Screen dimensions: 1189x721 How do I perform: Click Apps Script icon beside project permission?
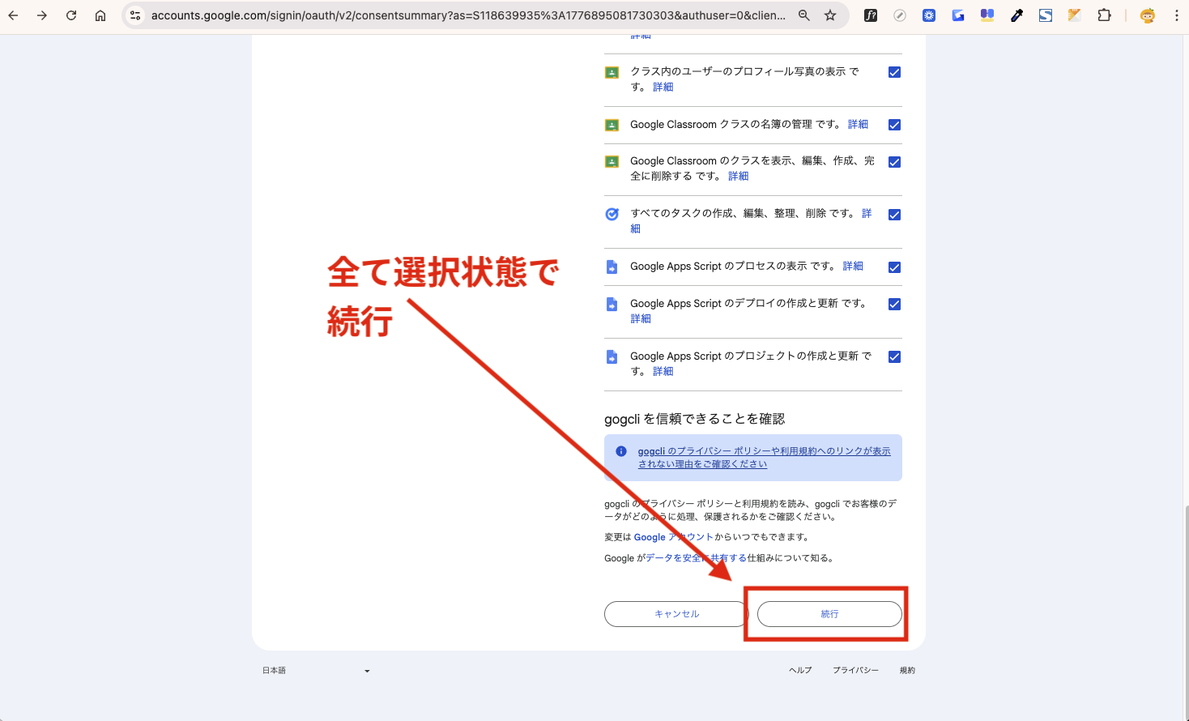tap(612, 356)
